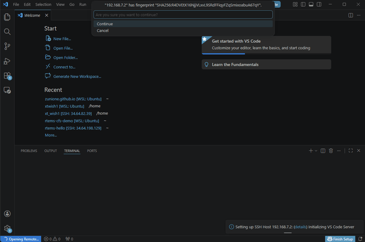This screenshot has height=242, width=365.
Task: Open Get started with VS Code walkthrough
Action: tap(266, 44)
